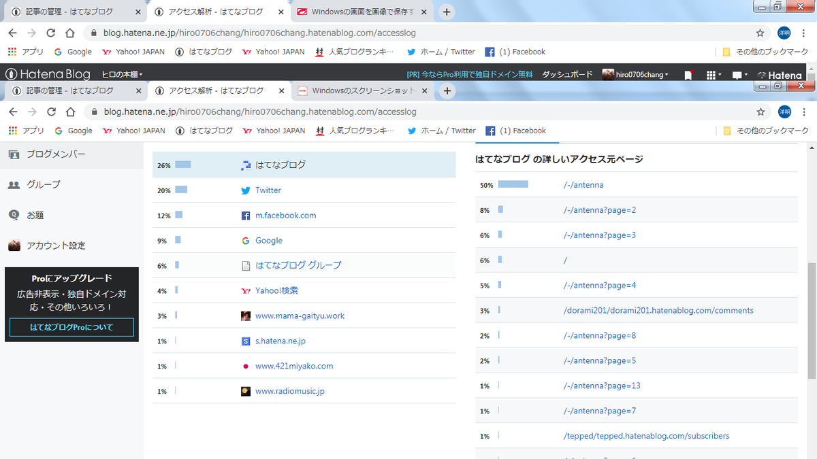
Task: Go forward in the front browser window
Action: point(32,112)
